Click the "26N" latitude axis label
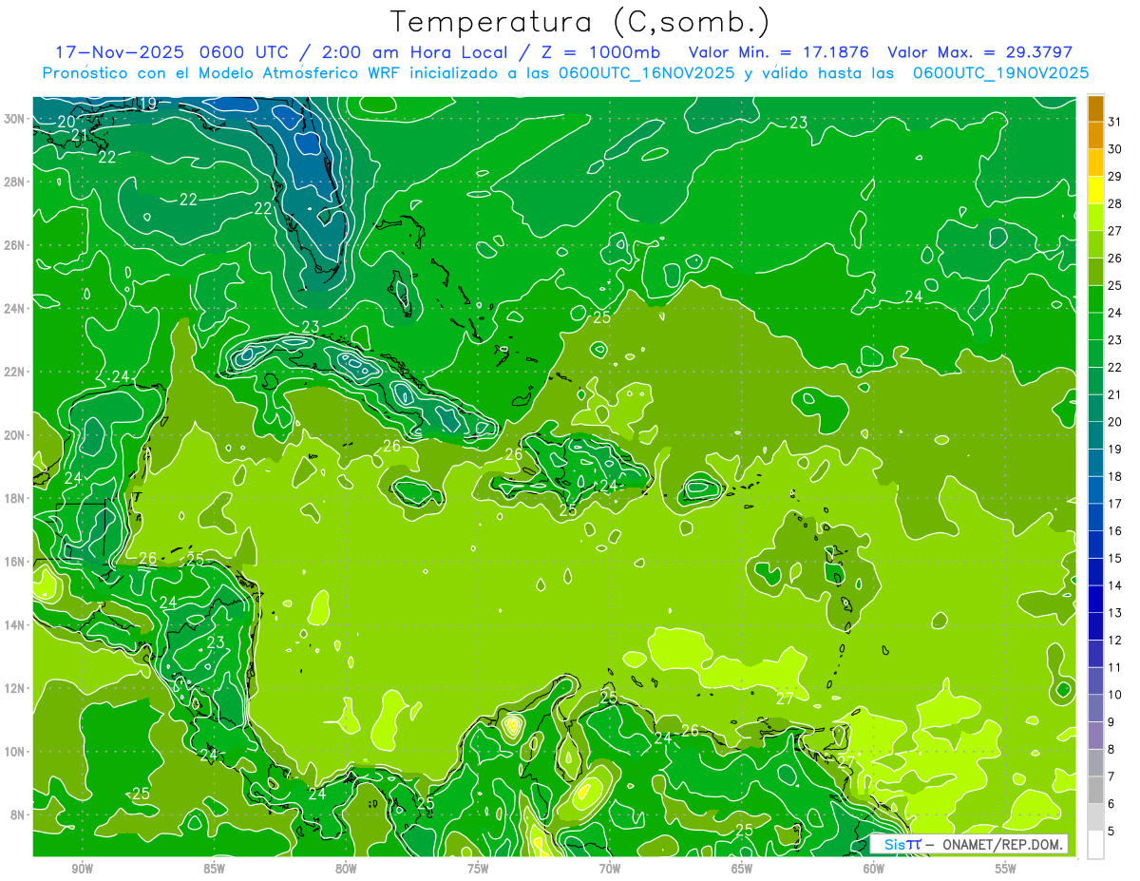1140x881 pixels. click(15, 245)
